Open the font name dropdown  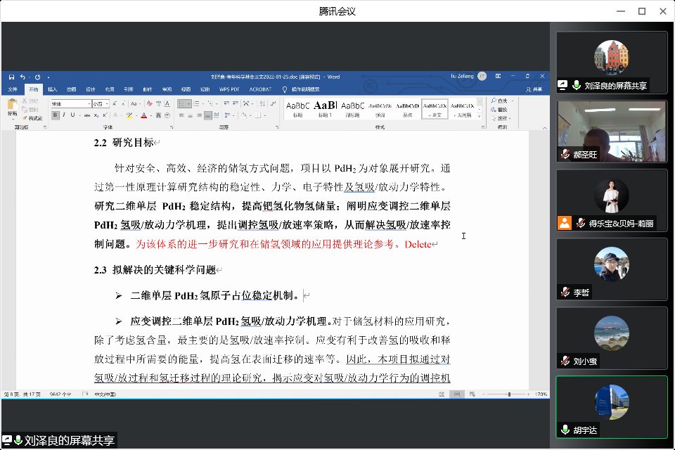(70, 104)
